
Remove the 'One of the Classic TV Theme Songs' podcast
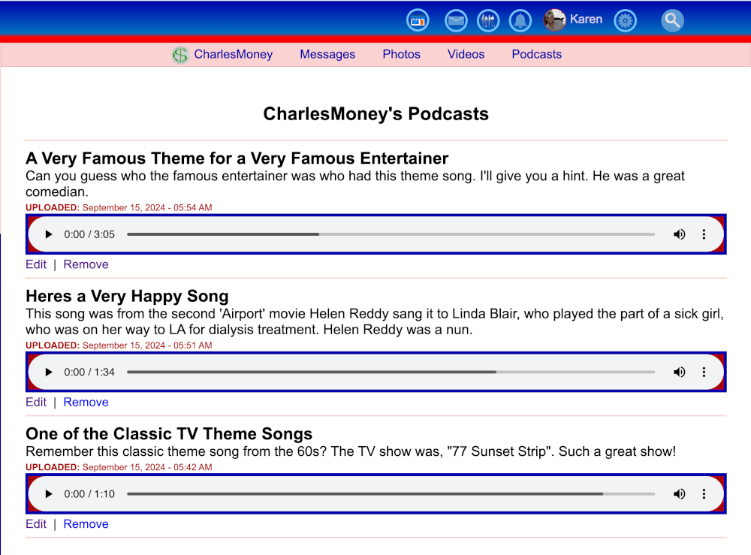click(x=86, y=523)
